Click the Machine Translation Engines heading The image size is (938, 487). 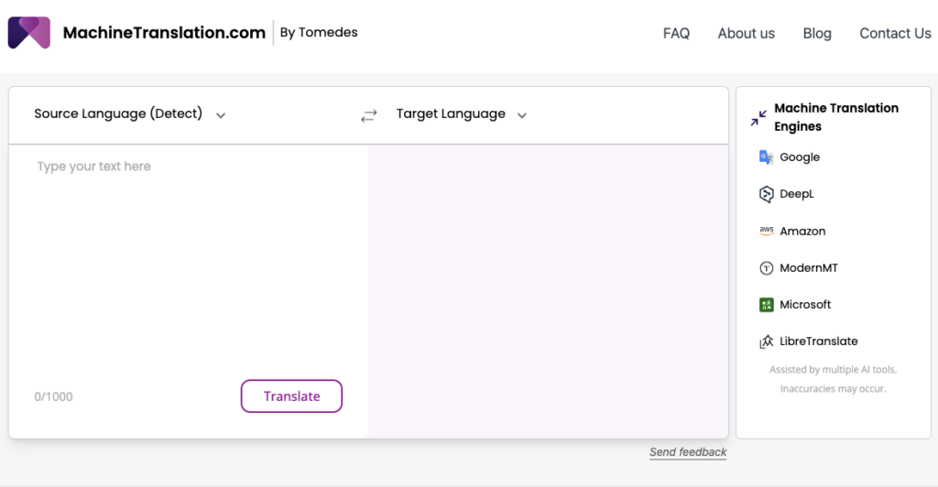click(x=835, y=117)
